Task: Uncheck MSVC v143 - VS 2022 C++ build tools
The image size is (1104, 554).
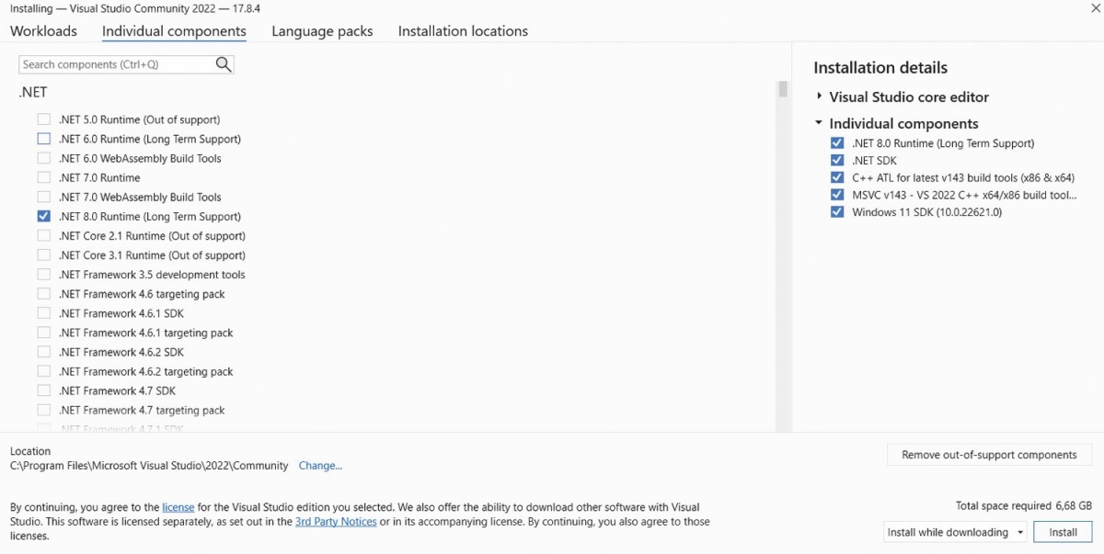Action: [837, 195]
